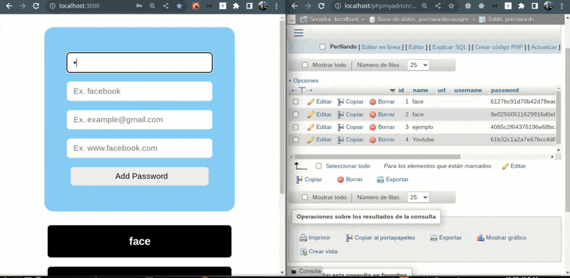This screenshot has height=278, width=570.
Task: Select the checkbox for row id 1 face
Action: click(296, 101)
